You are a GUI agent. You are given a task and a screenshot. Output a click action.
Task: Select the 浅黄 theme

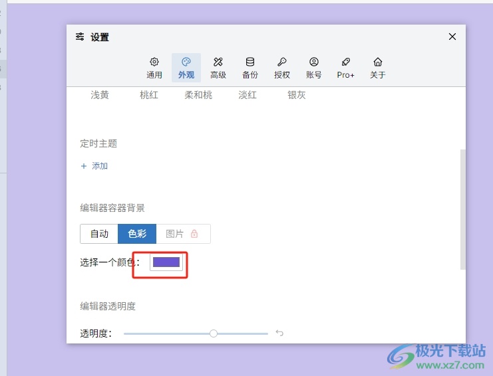tap(100, 95)
